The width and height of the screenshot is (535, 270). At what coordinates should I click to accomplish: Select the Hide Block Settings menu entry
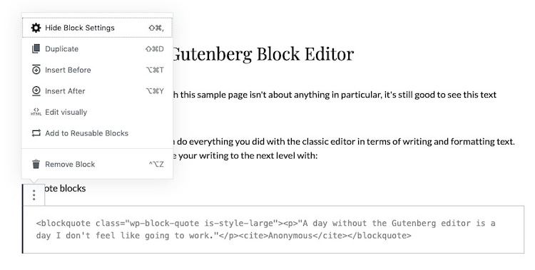[97, 28]
